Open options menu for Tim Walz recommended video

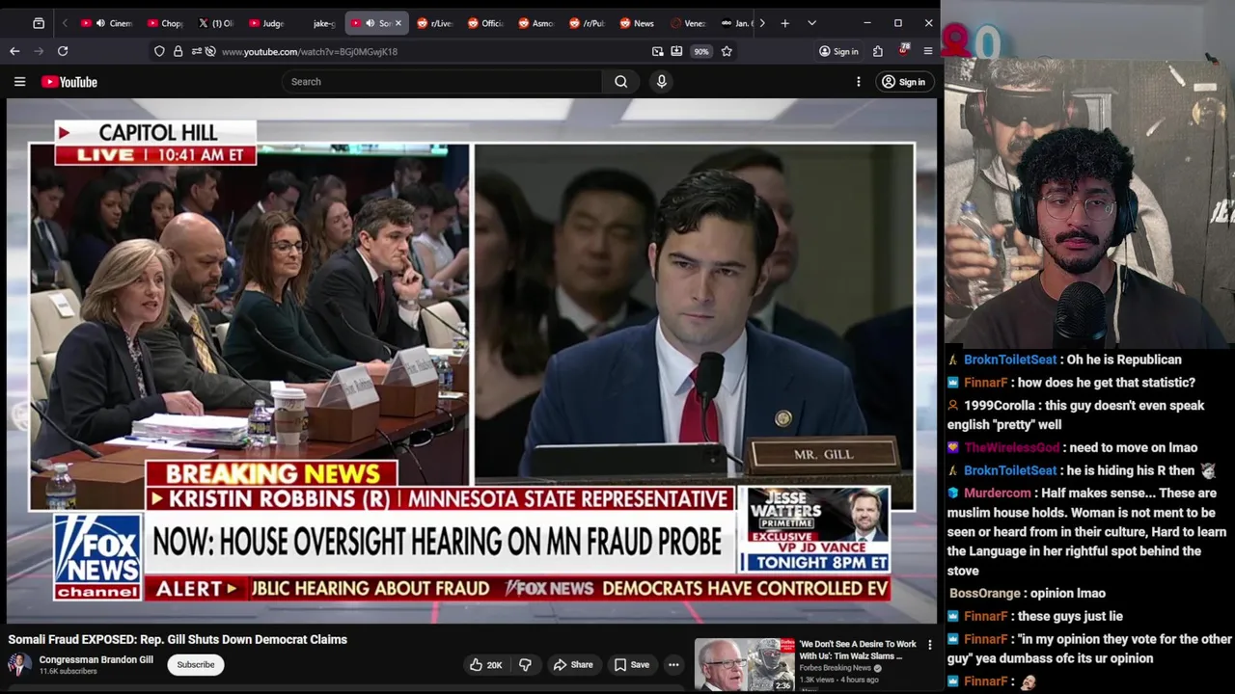click(930, 645)
